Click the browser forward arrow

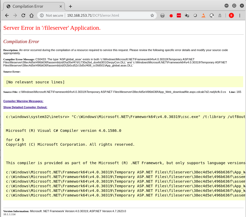pos(15,15)
